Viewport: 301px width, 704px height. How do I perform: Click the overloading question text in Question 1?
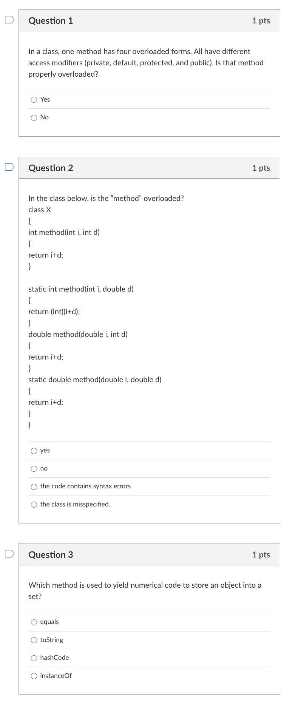(x=146, y=63)
